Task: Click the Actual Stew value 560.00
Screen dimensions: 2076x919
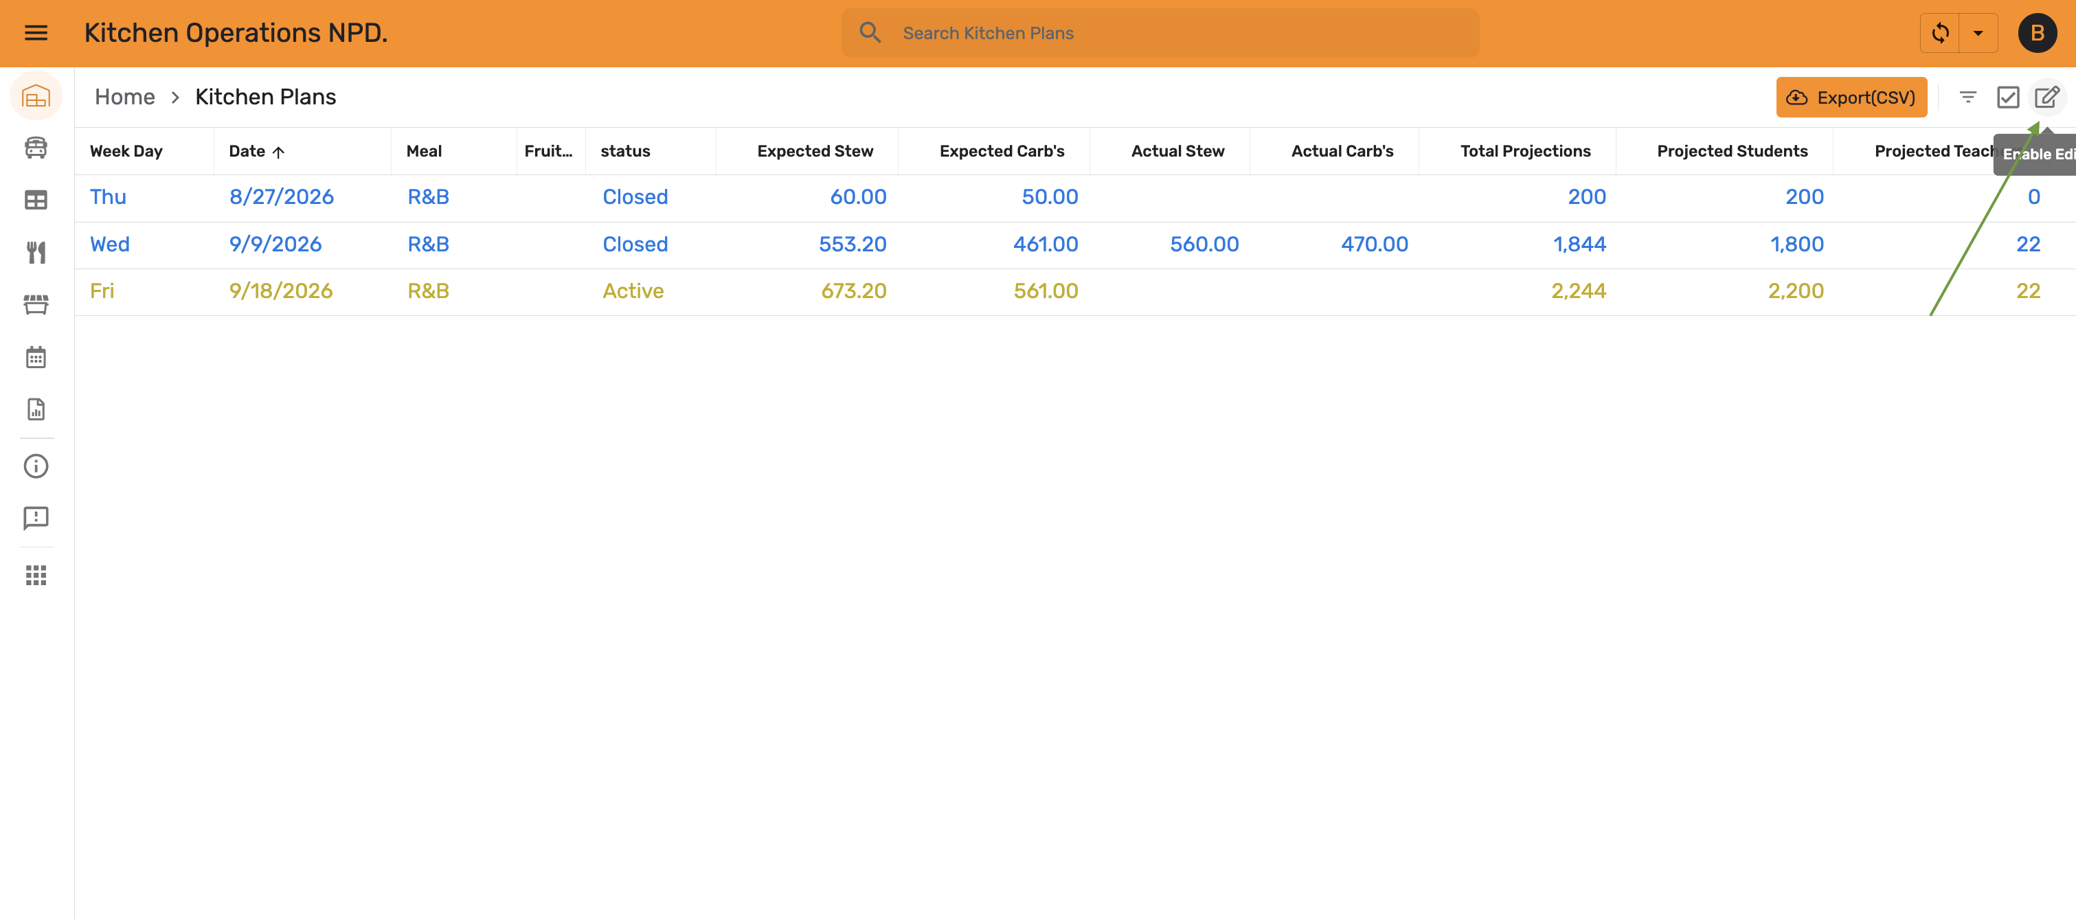Action: 1204,245
